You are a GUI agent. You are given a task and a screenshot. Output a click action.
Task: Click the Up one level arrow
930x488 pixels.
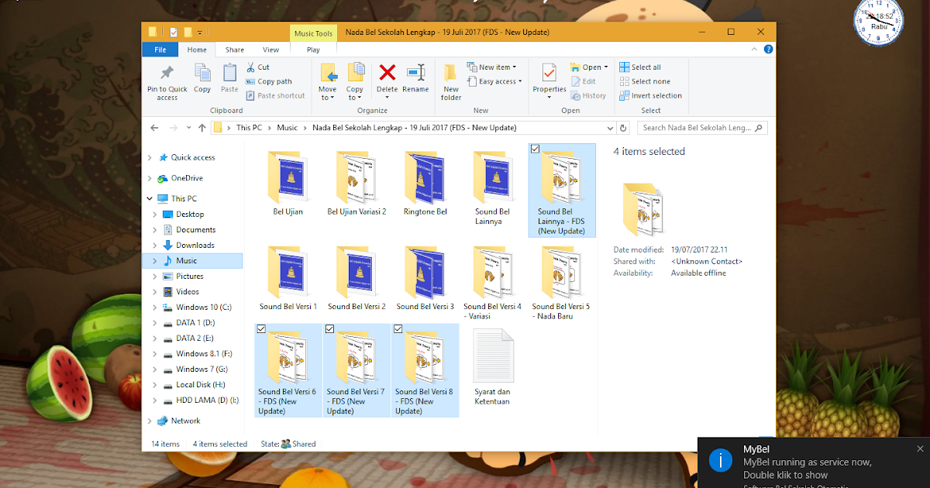click(201, 128)
